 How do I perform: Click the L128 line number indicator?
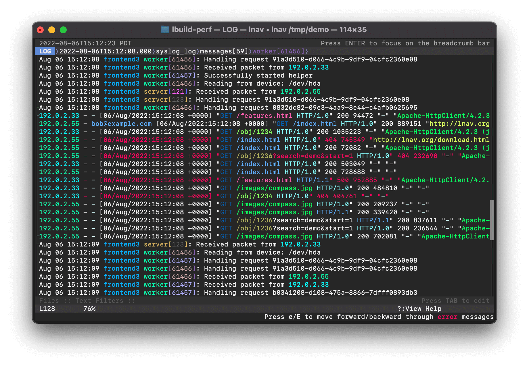(x=47, y=309)
